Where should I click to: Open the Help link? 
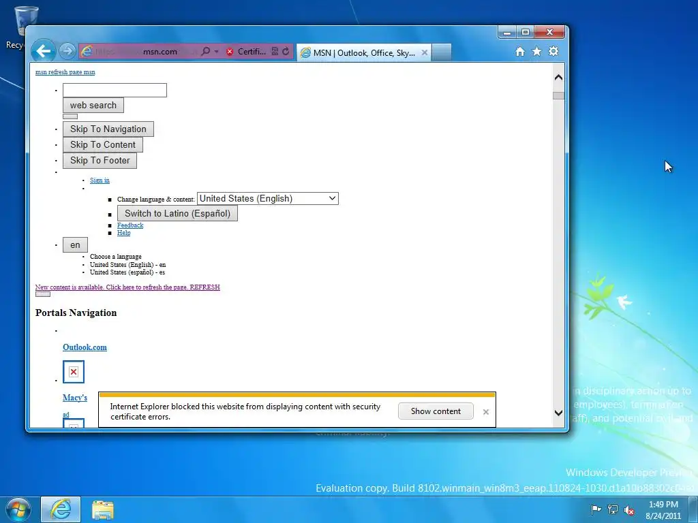coord(124,233)
